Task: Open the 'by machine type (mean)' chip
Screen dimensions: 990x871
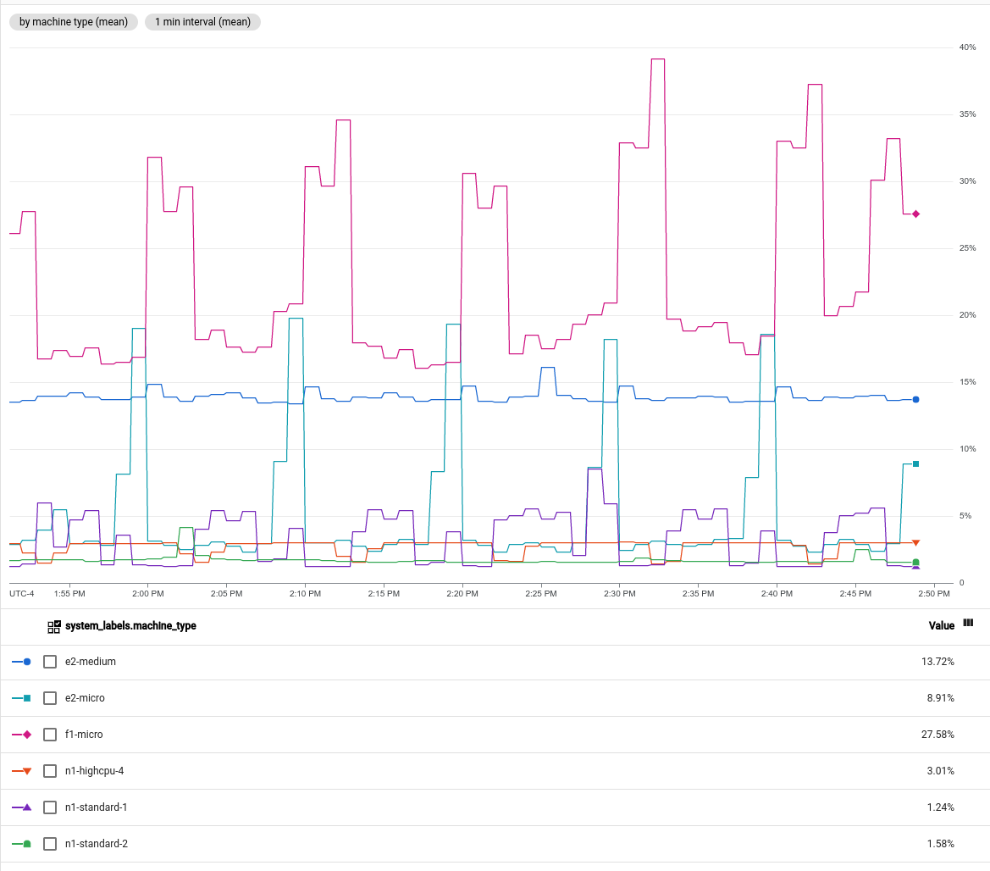Action: tap(73, 22)
